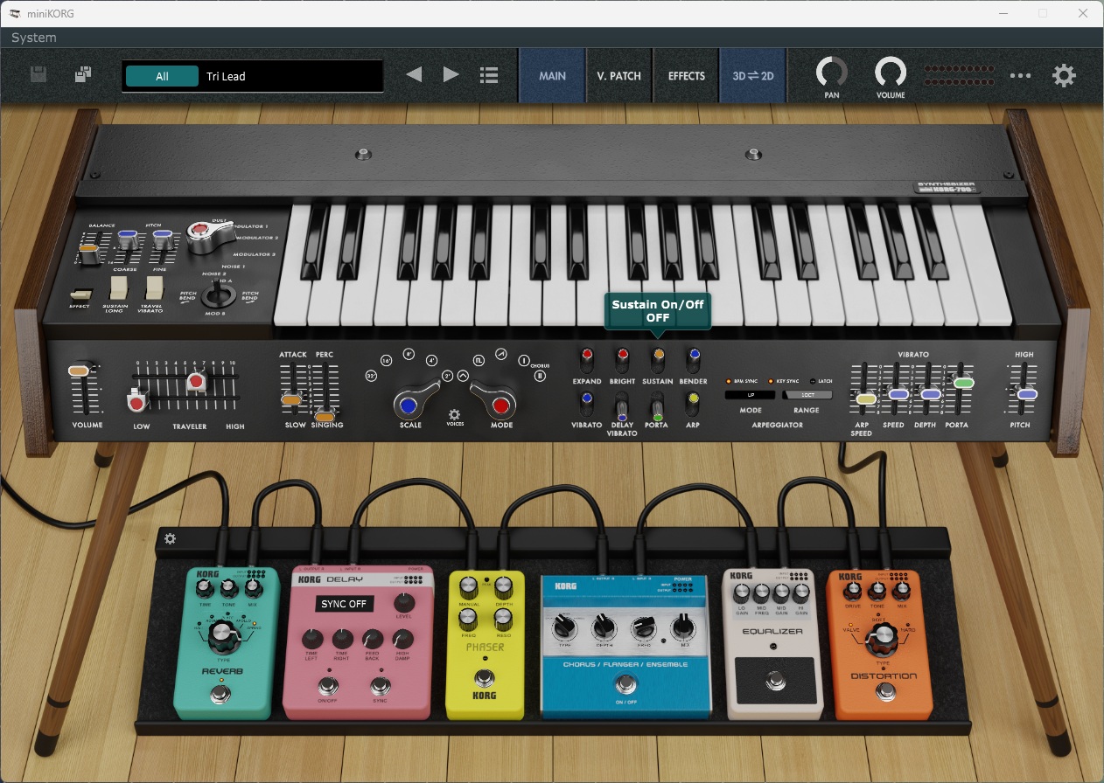Select the triangle wave mode icon
1104x783 pixels.
click(x=463, y=376)
